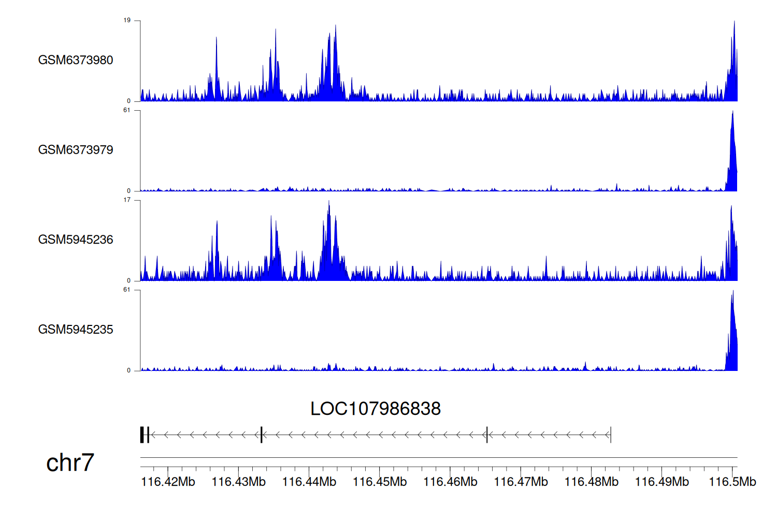Click the exon tick between 116.46Mb and 116.47Mb
Viewport: 777px width, 507px height.
487,435
